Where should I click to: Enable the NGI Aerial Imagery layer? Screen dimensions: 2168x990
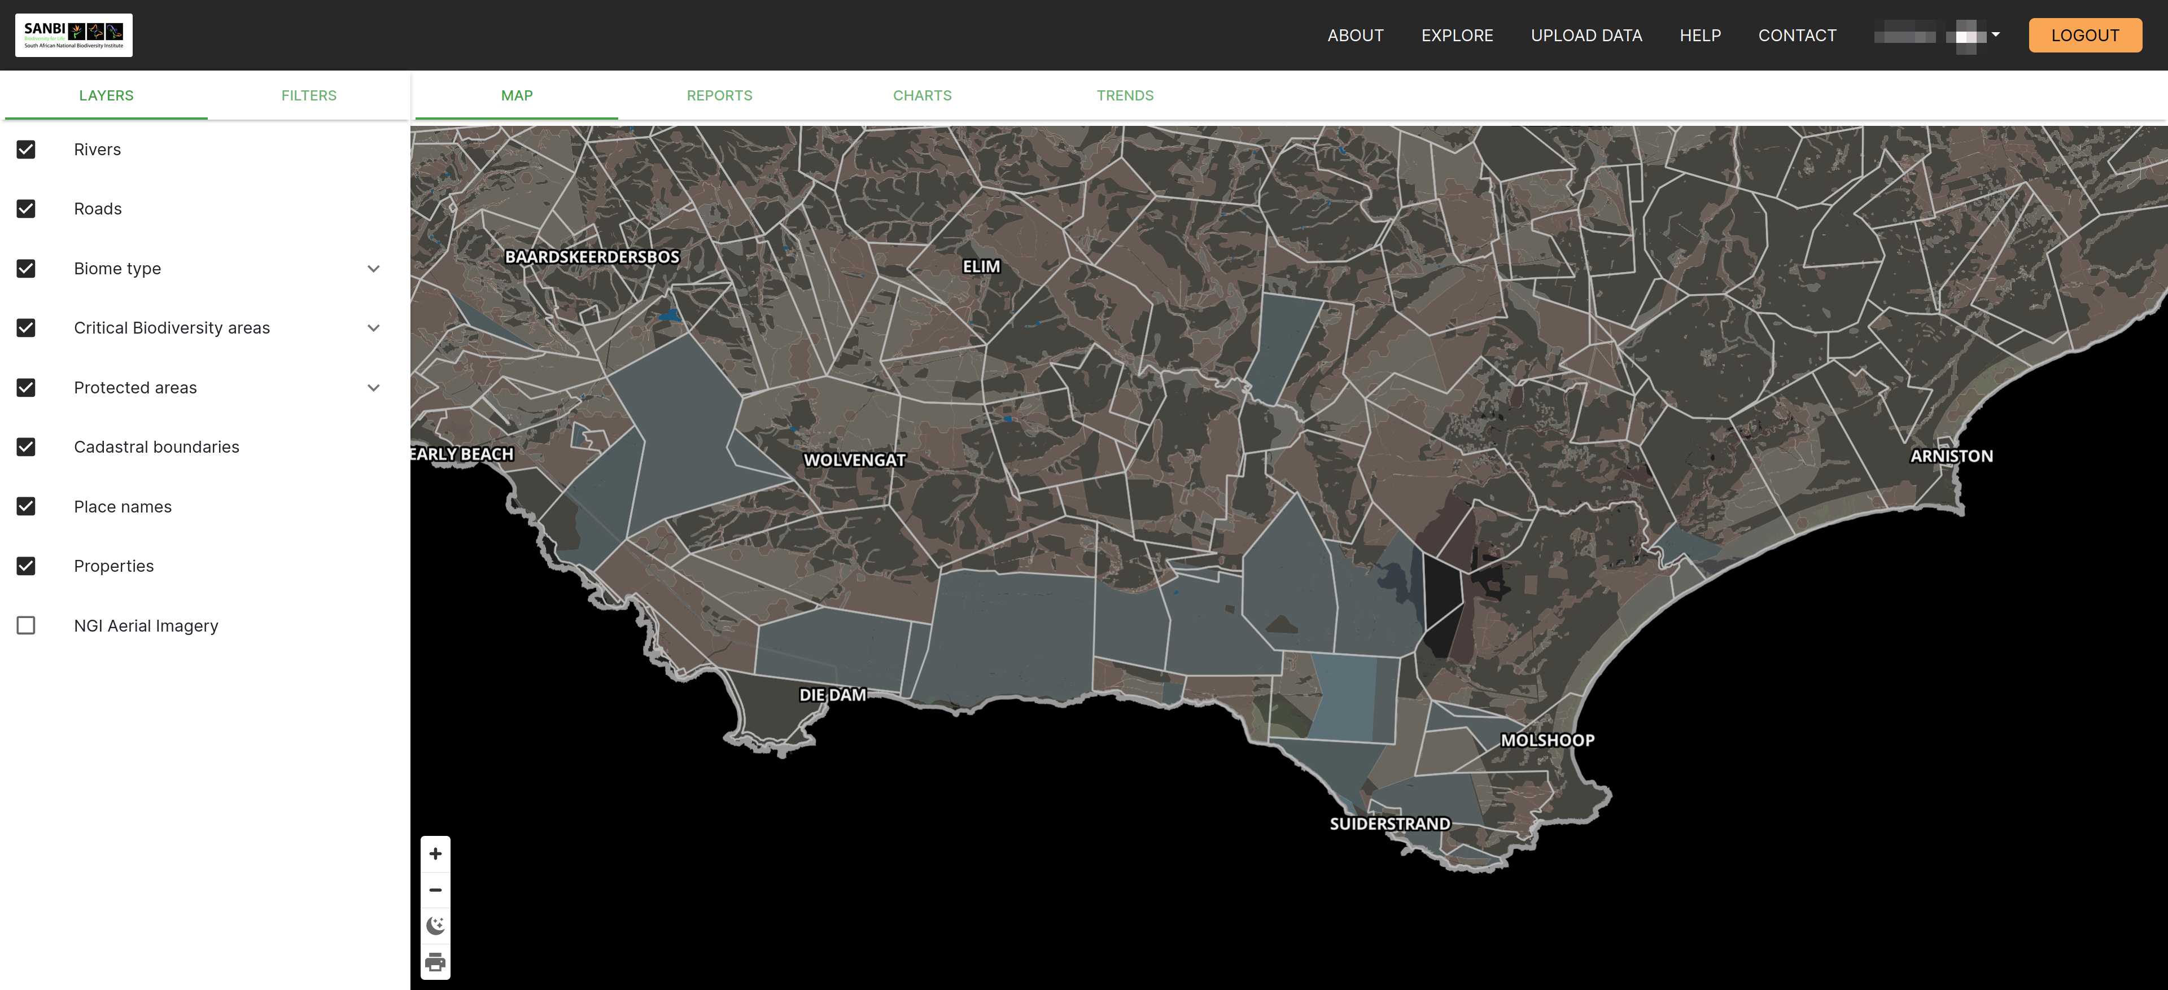pyautogui.click(x=26, y=626)
